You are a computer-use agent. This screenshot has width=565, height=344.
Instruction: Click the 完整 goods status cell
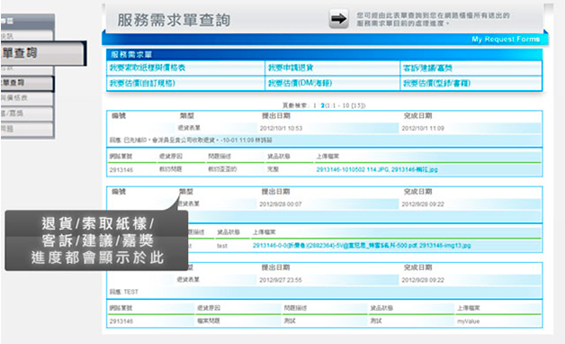[273, 169]
